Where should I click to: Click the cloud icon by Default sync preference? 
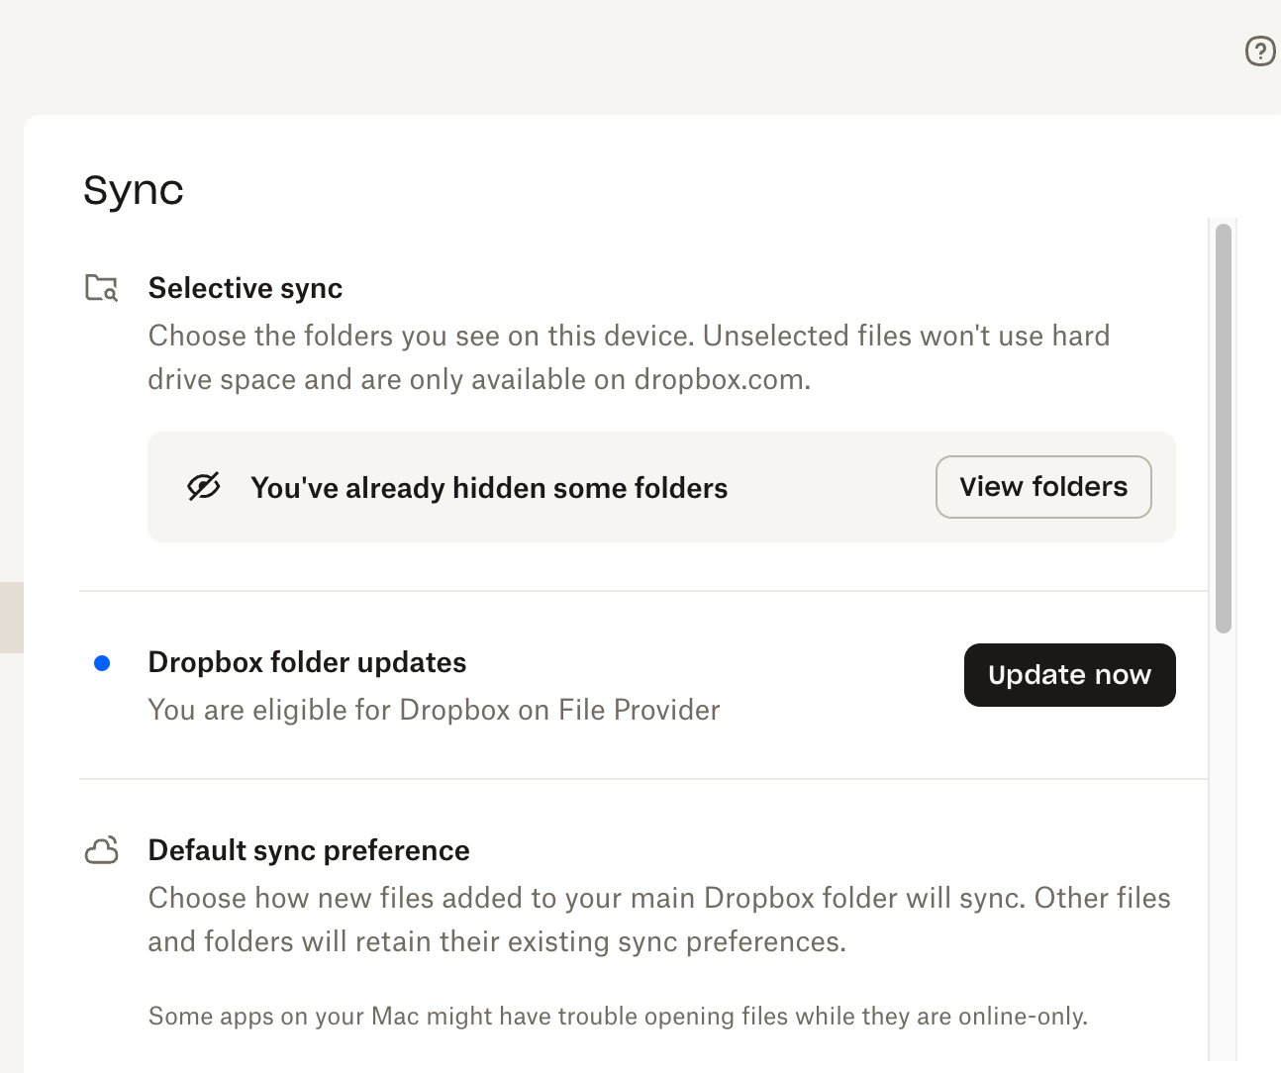point(102,850)
